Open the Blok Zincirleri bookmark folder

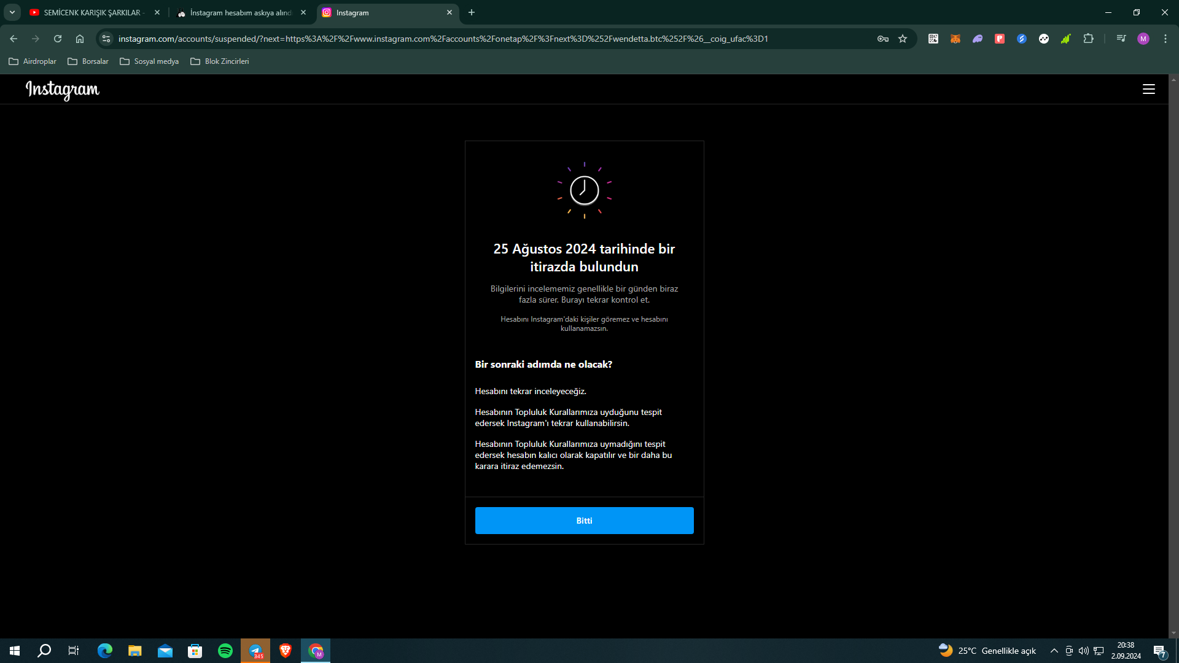point(220,61)
